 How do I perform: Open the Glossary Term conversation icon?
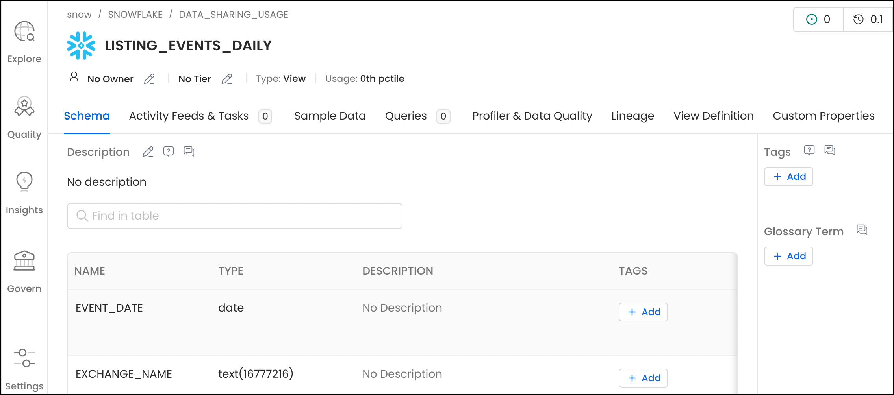(862, 230)
